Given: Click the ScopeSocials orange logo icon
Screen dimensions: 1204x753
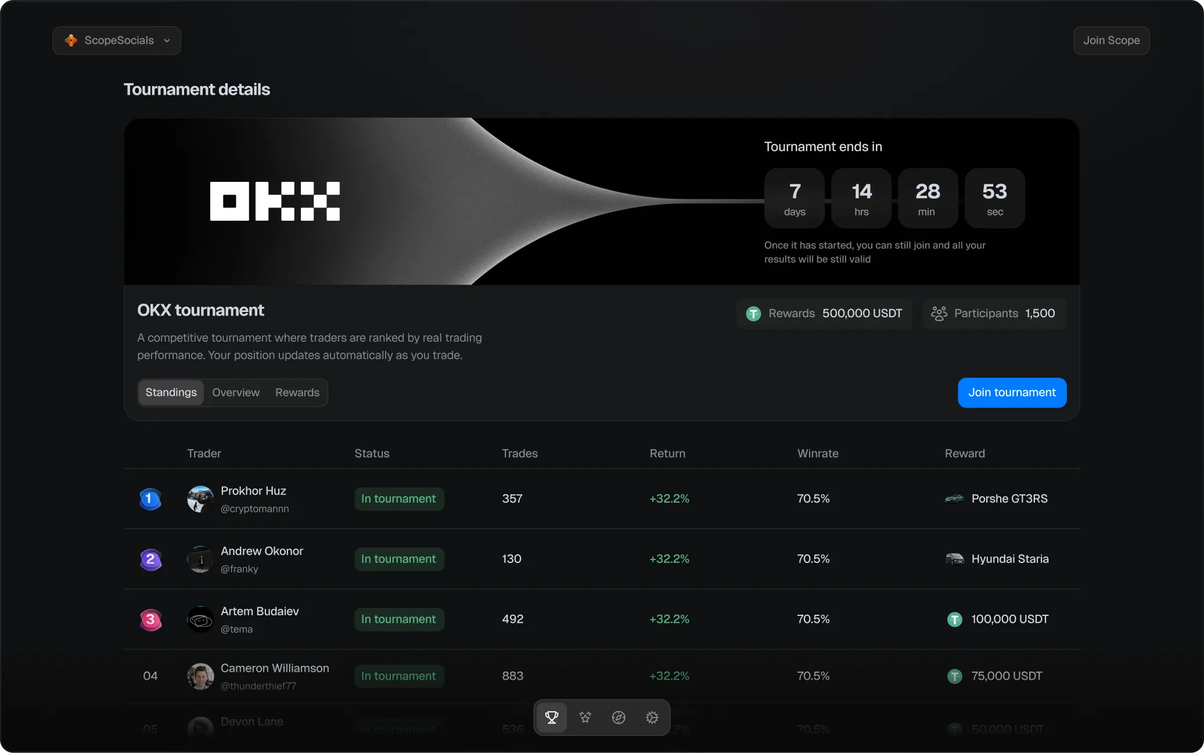Looking at the screenshot, I should tap(71, 40).
